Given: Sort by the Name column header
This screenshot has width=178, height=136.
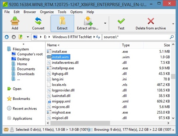Looking at the screenshot, I should click(x=83, y=45).
